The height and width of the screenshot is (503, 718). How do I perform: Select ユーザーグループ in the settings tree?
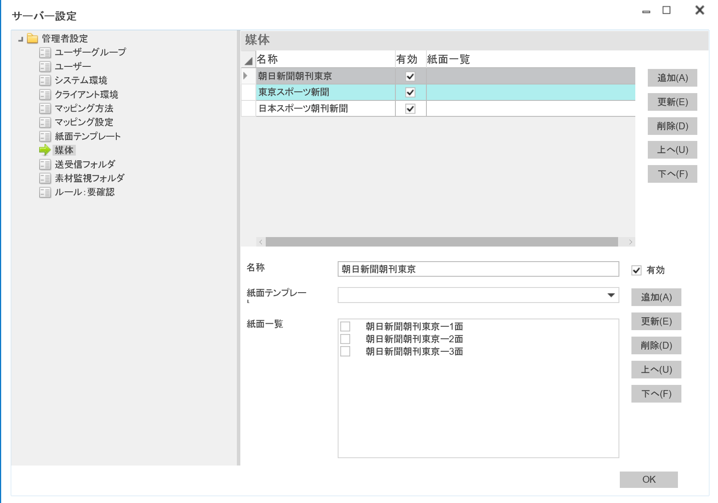90,52
